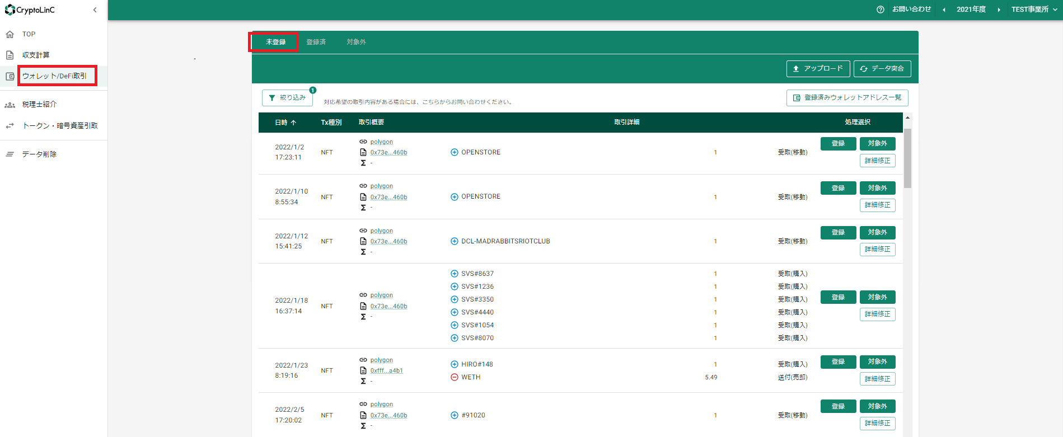This screenshot has height=437, width=1063.
Task: Open the 0xfff...a4b1 address link
Action: click(x=386, y=370)
